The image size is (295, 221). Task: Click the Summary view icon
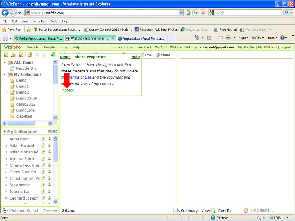[x=177, y=211]
